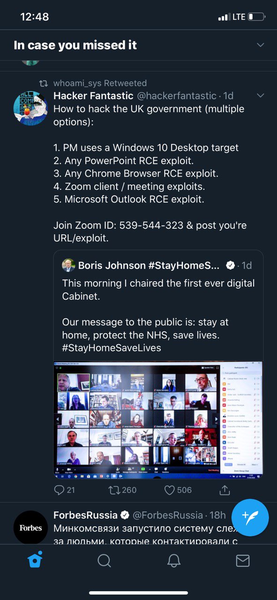Open the ForbesRussia account name
The width and height of the screenshot is (277, 600).
click(85, 515)
